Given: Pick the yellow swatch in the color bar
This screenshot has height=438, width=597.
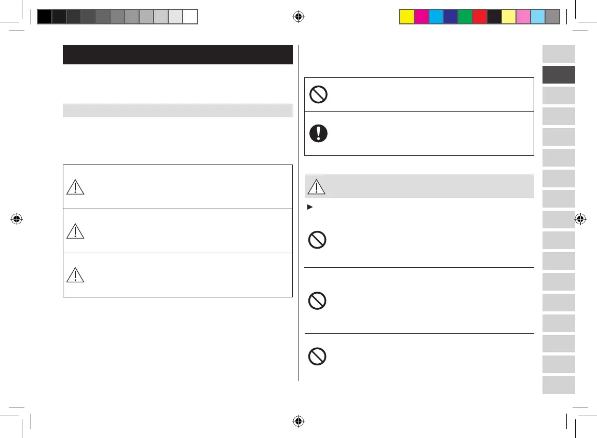Looking at the screenshot, I should click(406, 17).
